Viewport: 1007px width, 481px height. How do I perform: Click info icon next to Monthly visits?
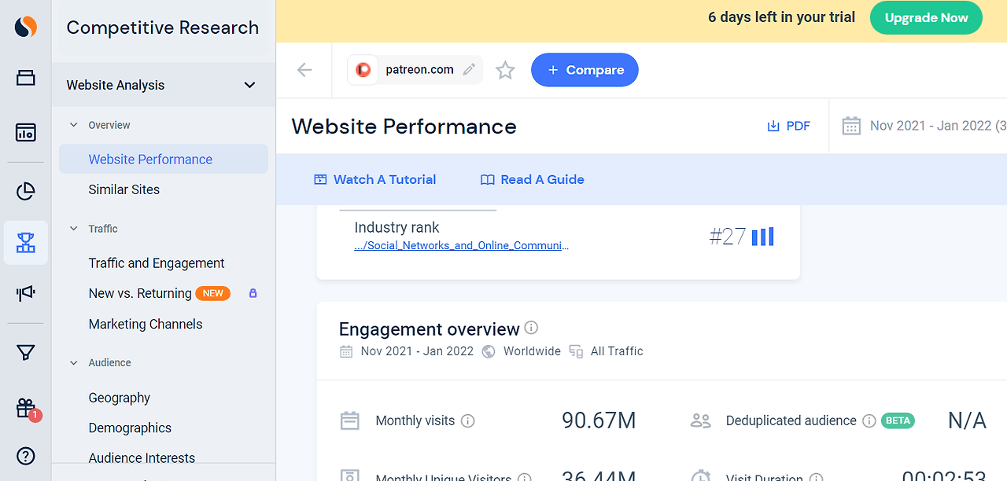tap(468, 421)
